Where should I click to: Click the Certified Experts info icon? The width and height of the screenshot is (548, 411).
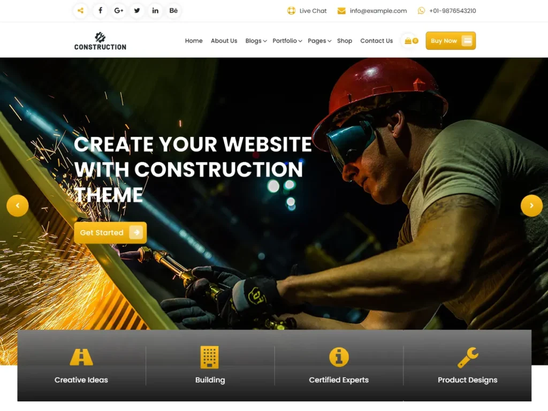pos(339,357)
